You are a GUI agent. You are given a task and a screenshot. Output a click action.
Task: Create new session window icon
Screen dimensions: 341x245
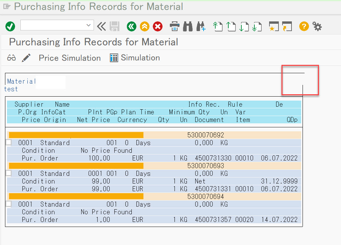pos(274,26)
